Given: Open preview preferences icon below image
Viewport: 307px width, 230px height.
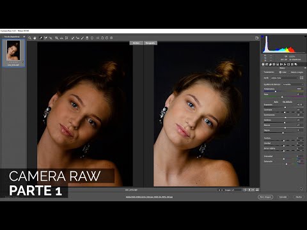Looking at the screenshot, I should [x=257, y=190].
